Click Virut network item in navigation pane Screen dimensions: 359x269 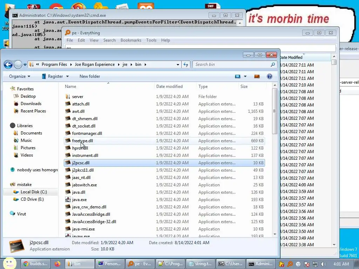click(x=21, y=214)
